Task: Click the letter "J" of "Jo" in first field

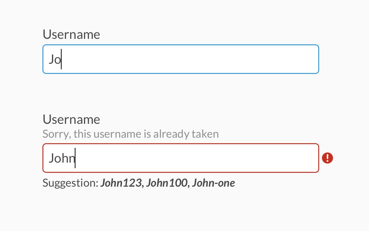Action: point(51,59)
